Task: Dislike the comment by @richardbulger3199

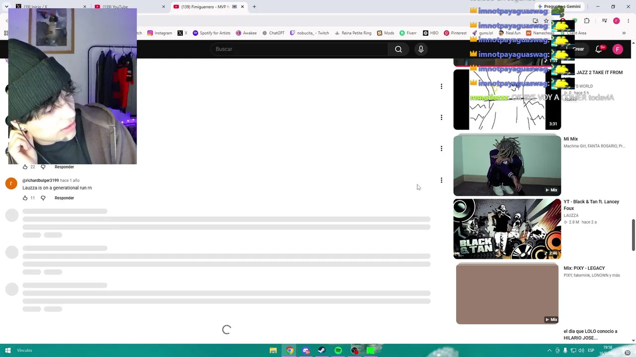Action: [43, 198]
